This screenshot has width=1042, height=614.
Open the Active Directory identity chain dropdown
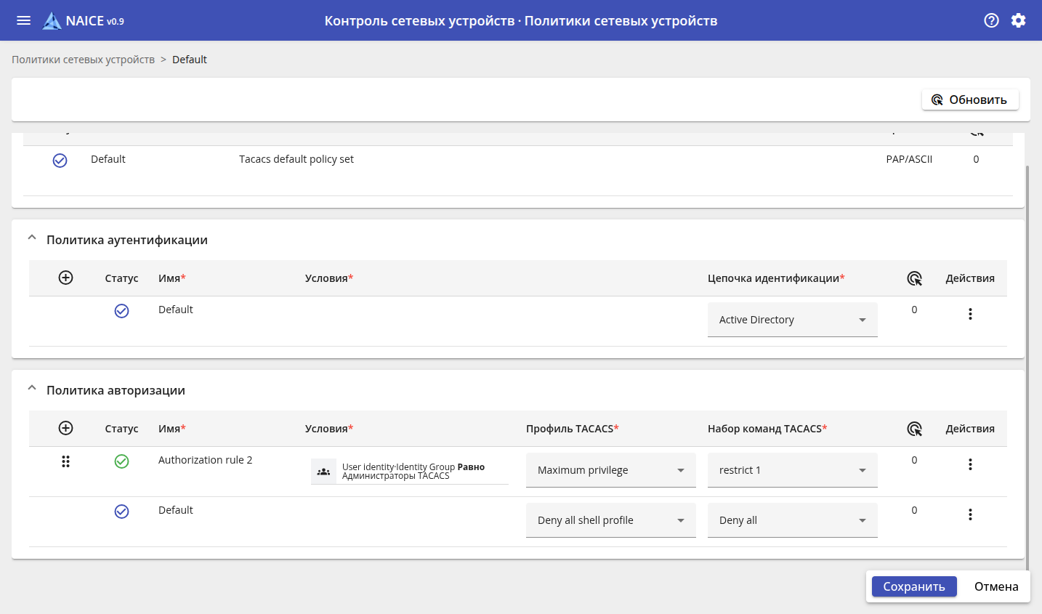coord(792,320)
